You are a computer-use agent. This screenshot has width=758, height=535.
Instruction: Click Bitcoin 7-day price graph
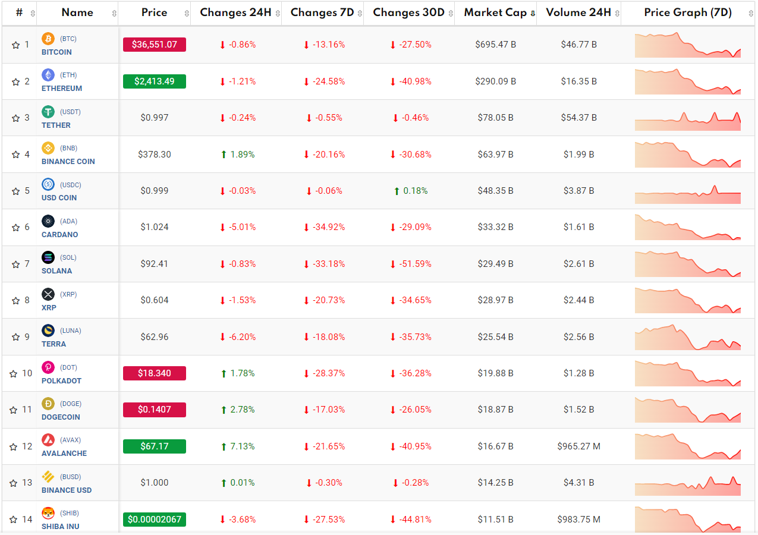point(688,45)
